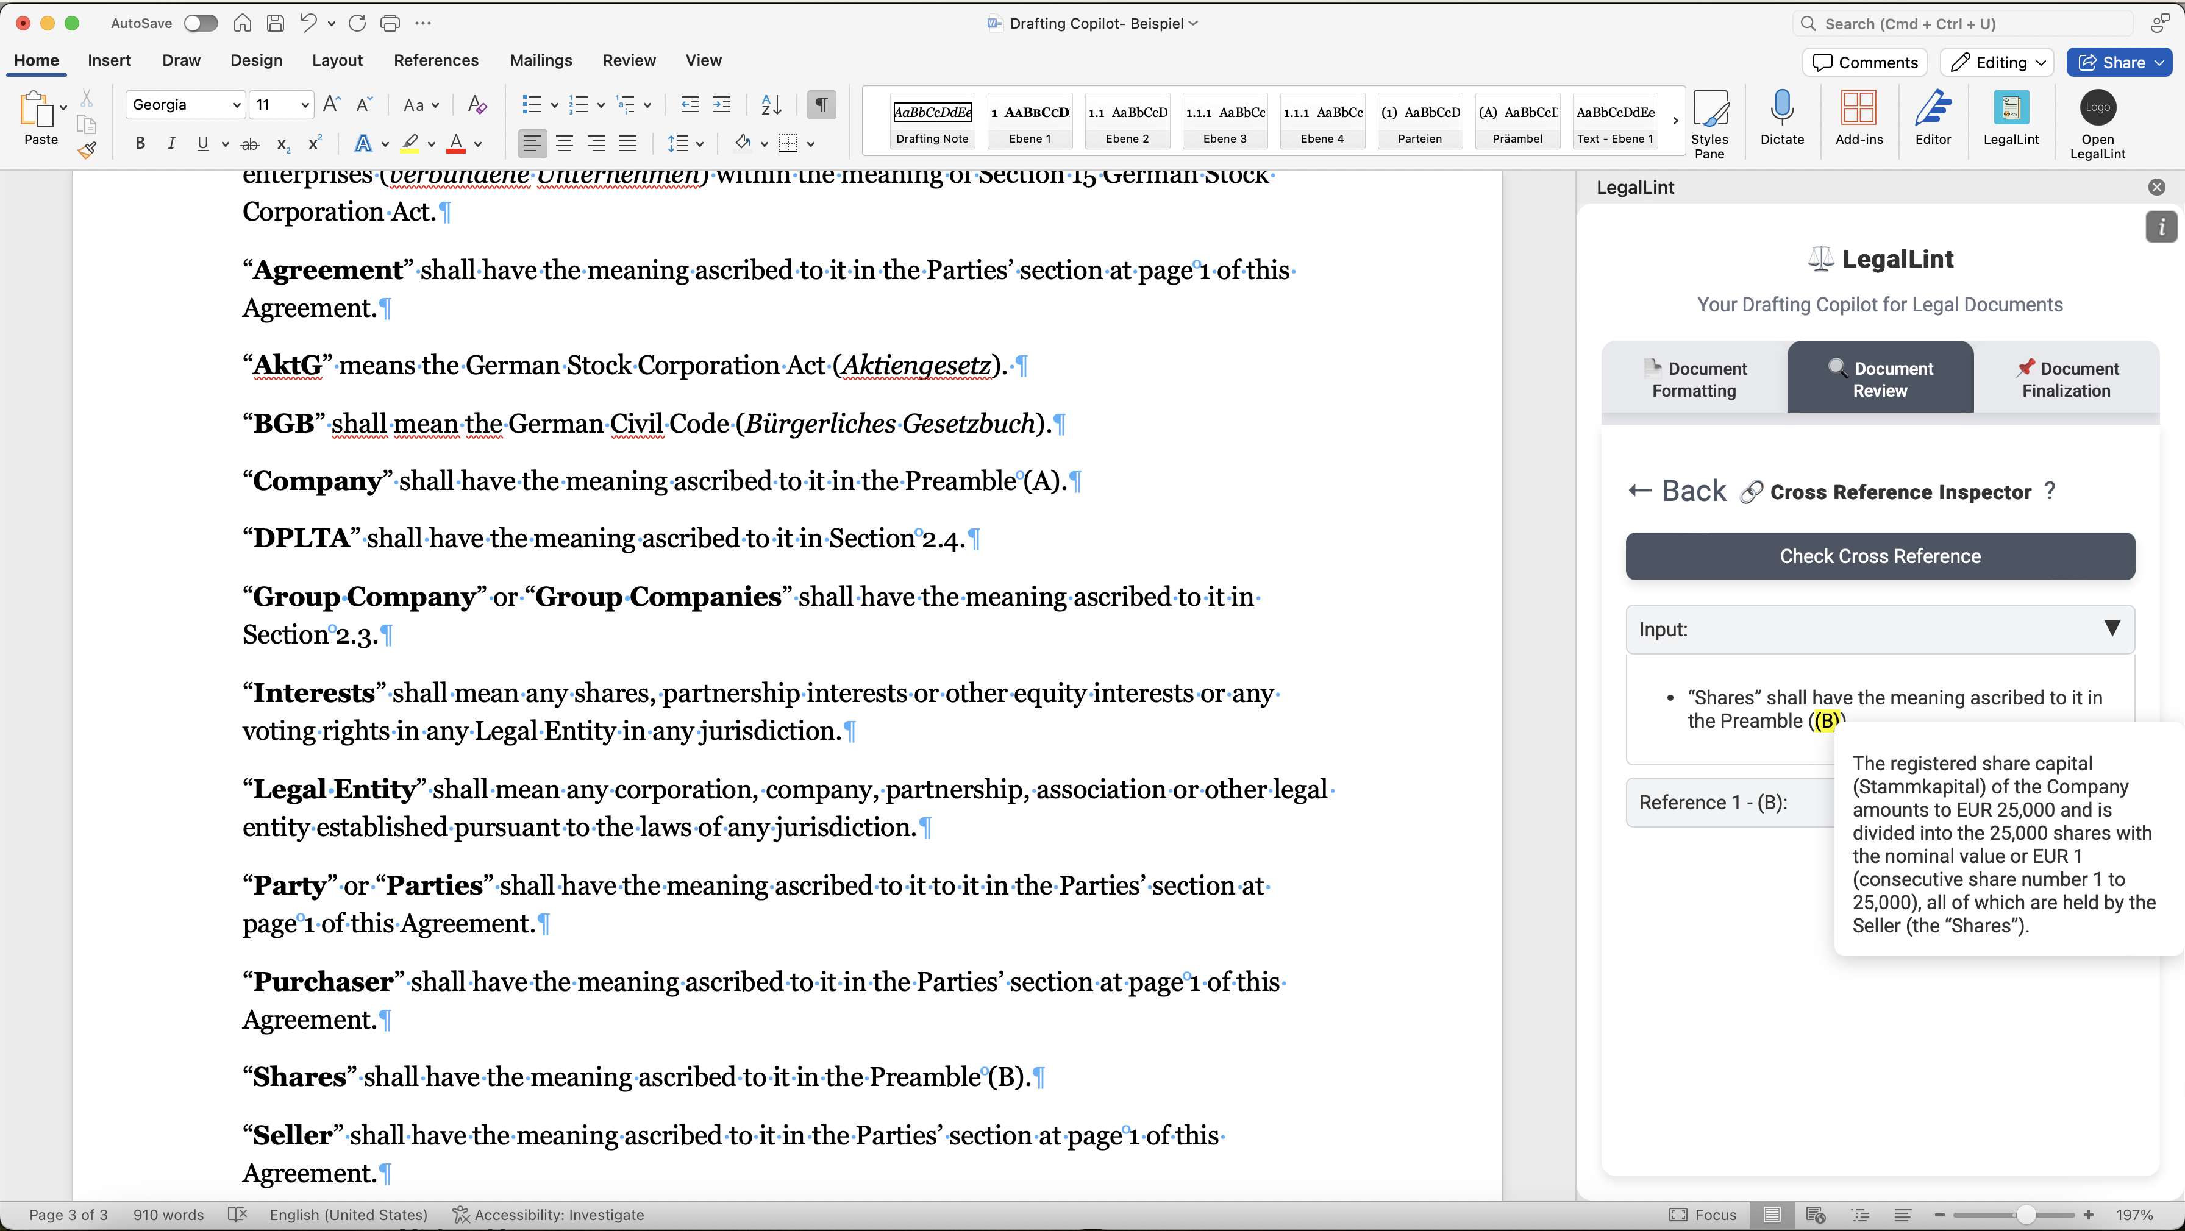Toggle paragraph marks display
This screenshot has height=1231, width=2185.
(821, 105)
